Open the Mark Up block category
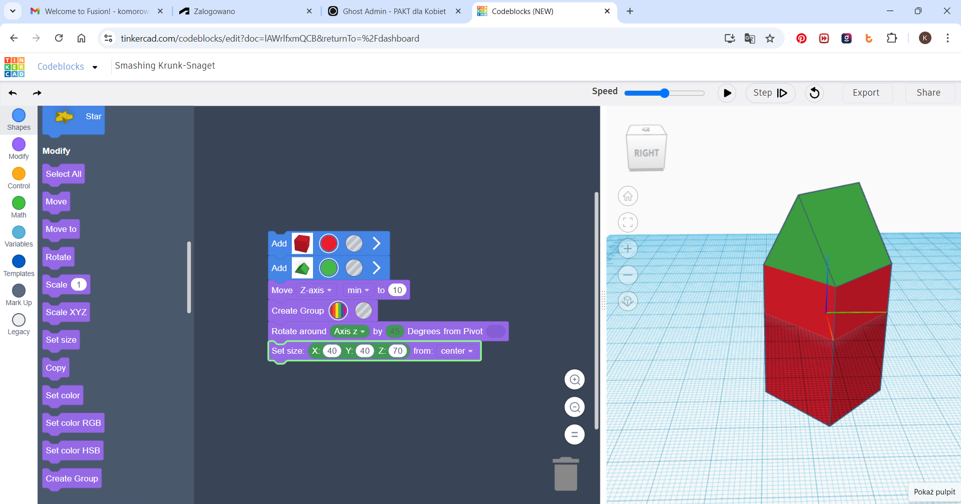Image resolution: width=961 pixels, height=504 pixels. pyautogui.click(x=19, y=295)
